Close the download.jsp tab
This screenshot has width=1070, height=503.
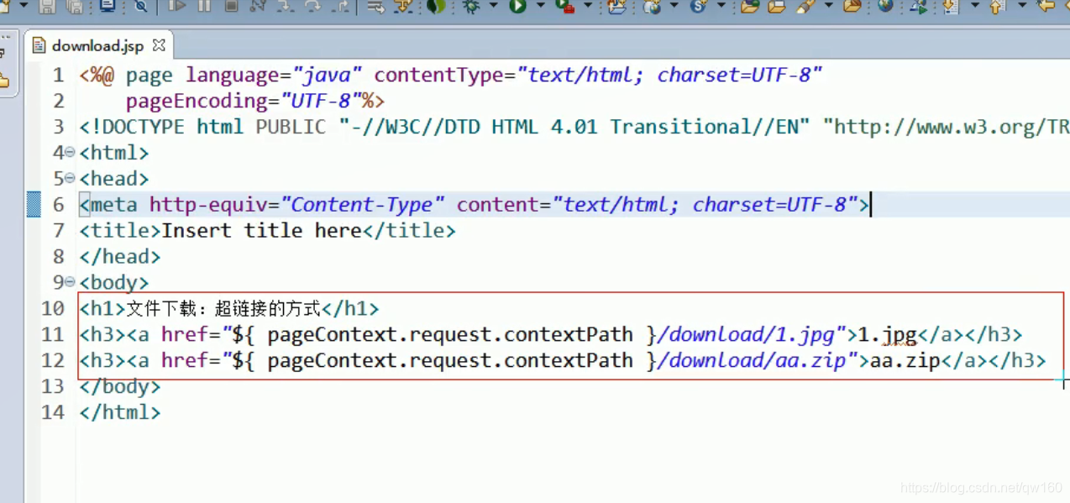pyautogui.click(x=159, y=45)
